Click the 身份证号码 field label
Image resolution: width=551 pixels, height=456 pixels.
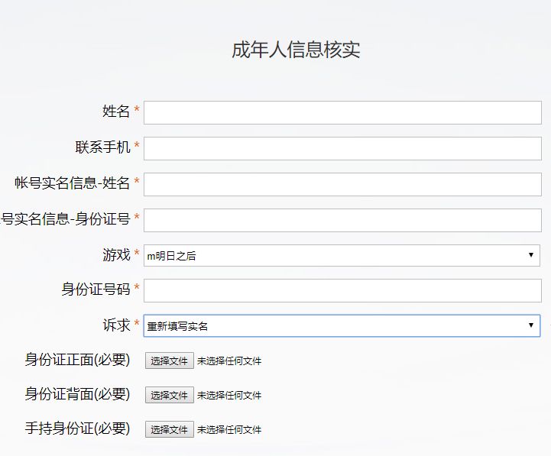(x=96, y=289)
